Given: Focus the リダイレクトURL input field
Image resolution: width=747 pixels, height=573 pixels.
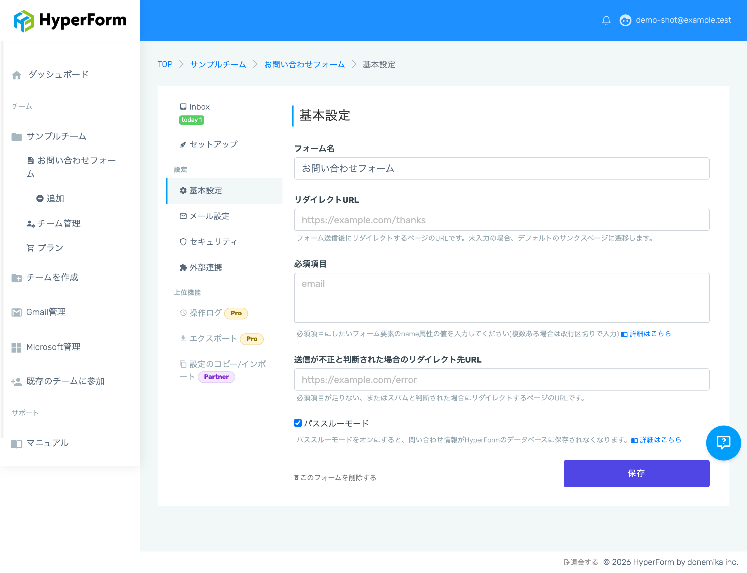Looking at the screenshot, I should [x=502, y=220].
